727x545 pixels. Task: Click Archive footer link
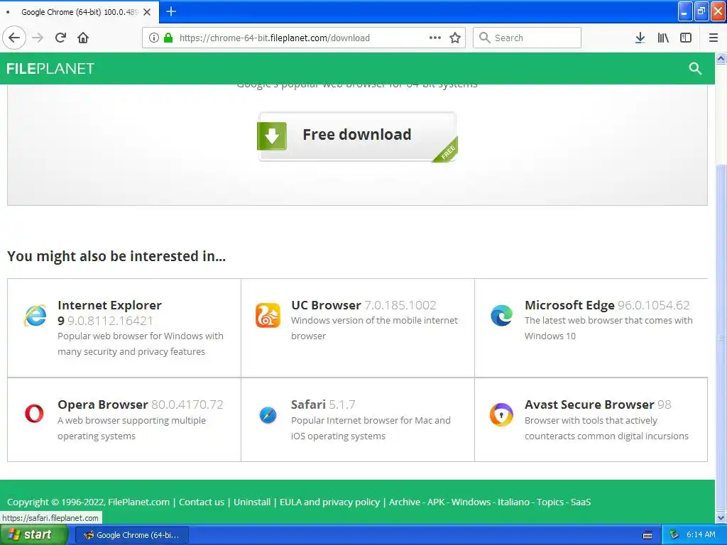point(404,502)
